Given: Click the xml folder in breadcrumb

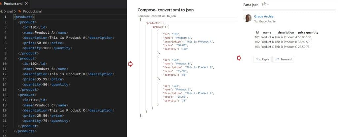Looking at the screenshot, I should tap(10, 11).
